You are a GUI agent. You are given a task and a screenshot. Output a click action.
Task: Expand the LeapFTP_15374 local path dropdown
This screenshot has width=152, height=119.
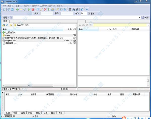point(75,25)
